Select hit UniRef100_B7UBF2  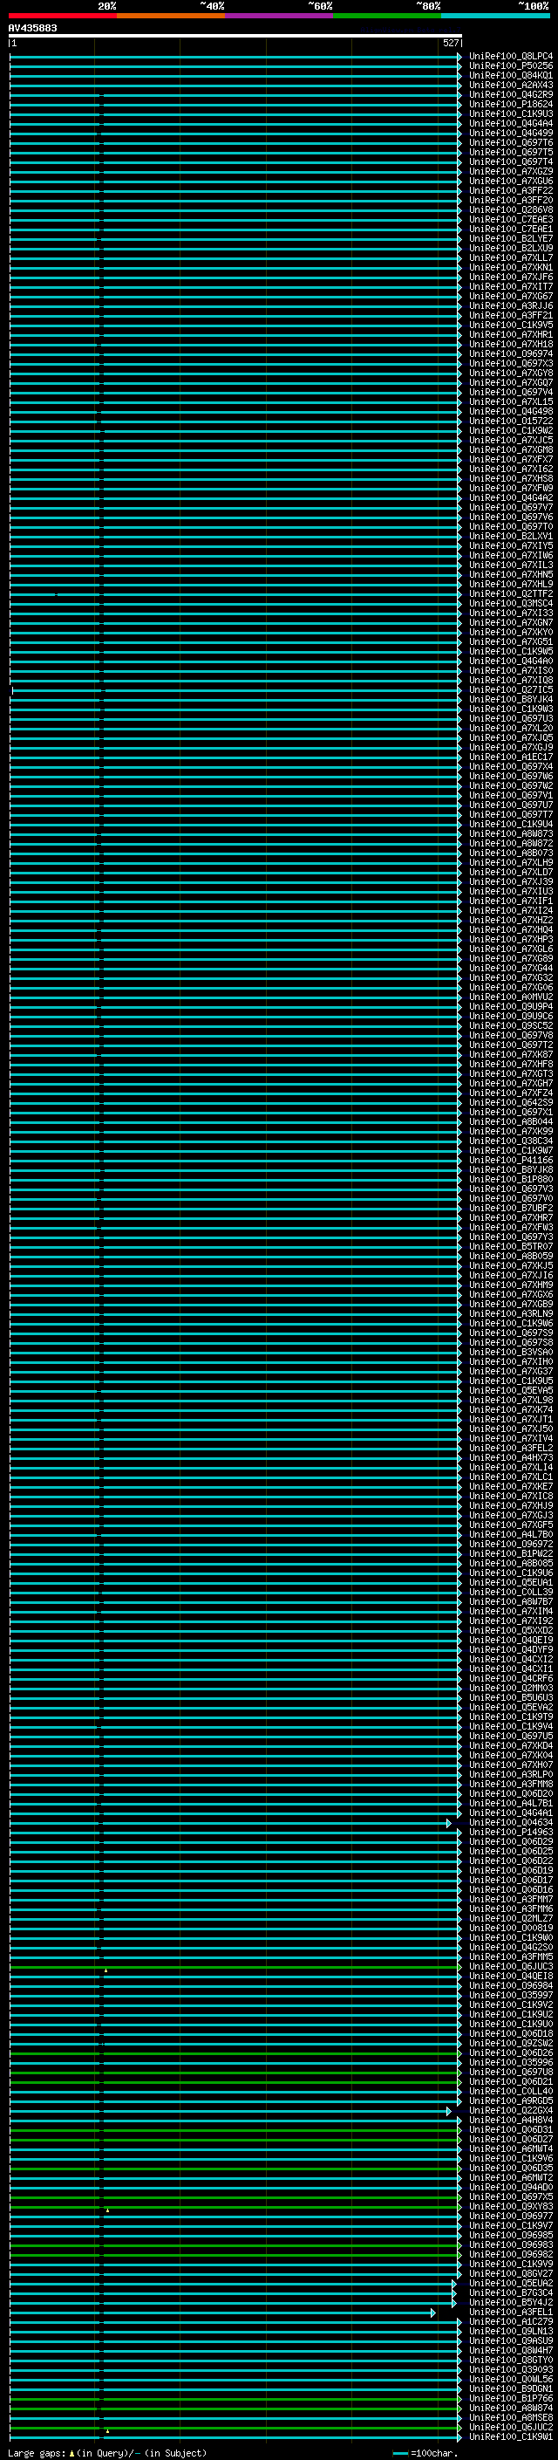click(510, 1208)
